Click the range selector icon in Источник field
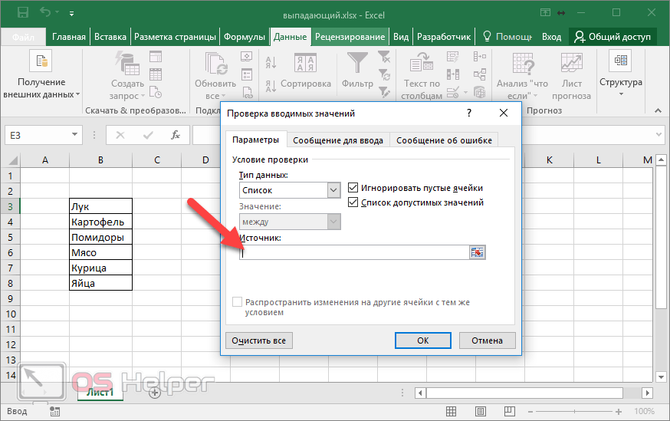 478,253
